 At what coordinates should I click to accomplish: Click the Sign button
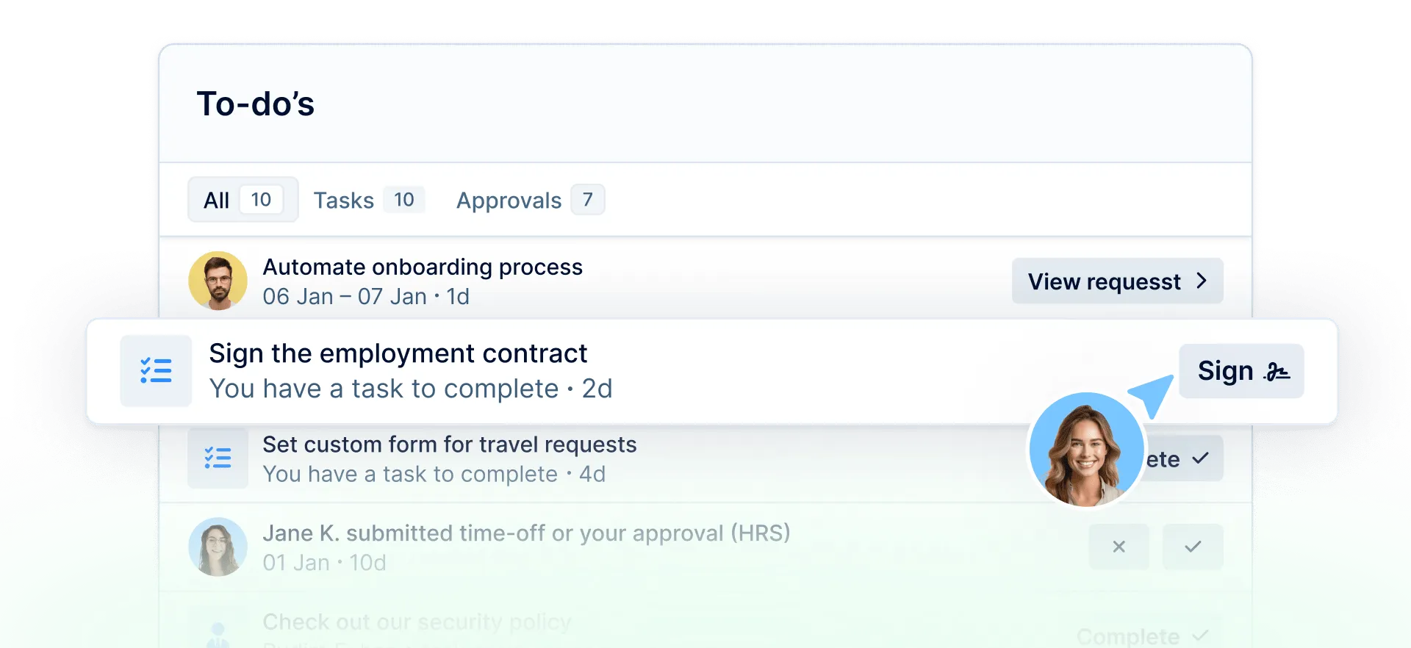pyautogui.click(x=1241, y=371)
